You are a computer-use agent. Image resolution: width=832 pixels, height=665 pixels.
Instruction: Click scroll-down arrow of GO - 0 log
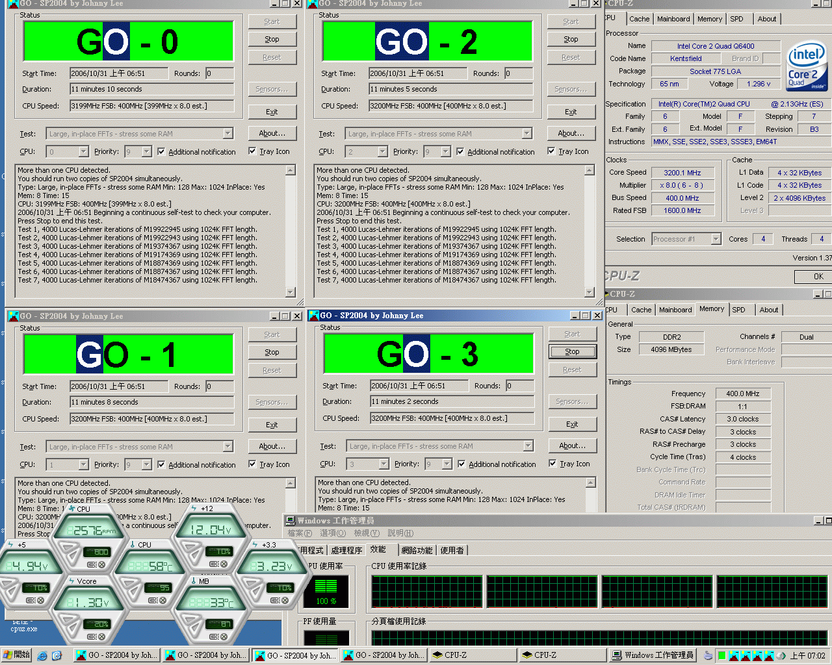pyautogui.click(x=290, y=292)
